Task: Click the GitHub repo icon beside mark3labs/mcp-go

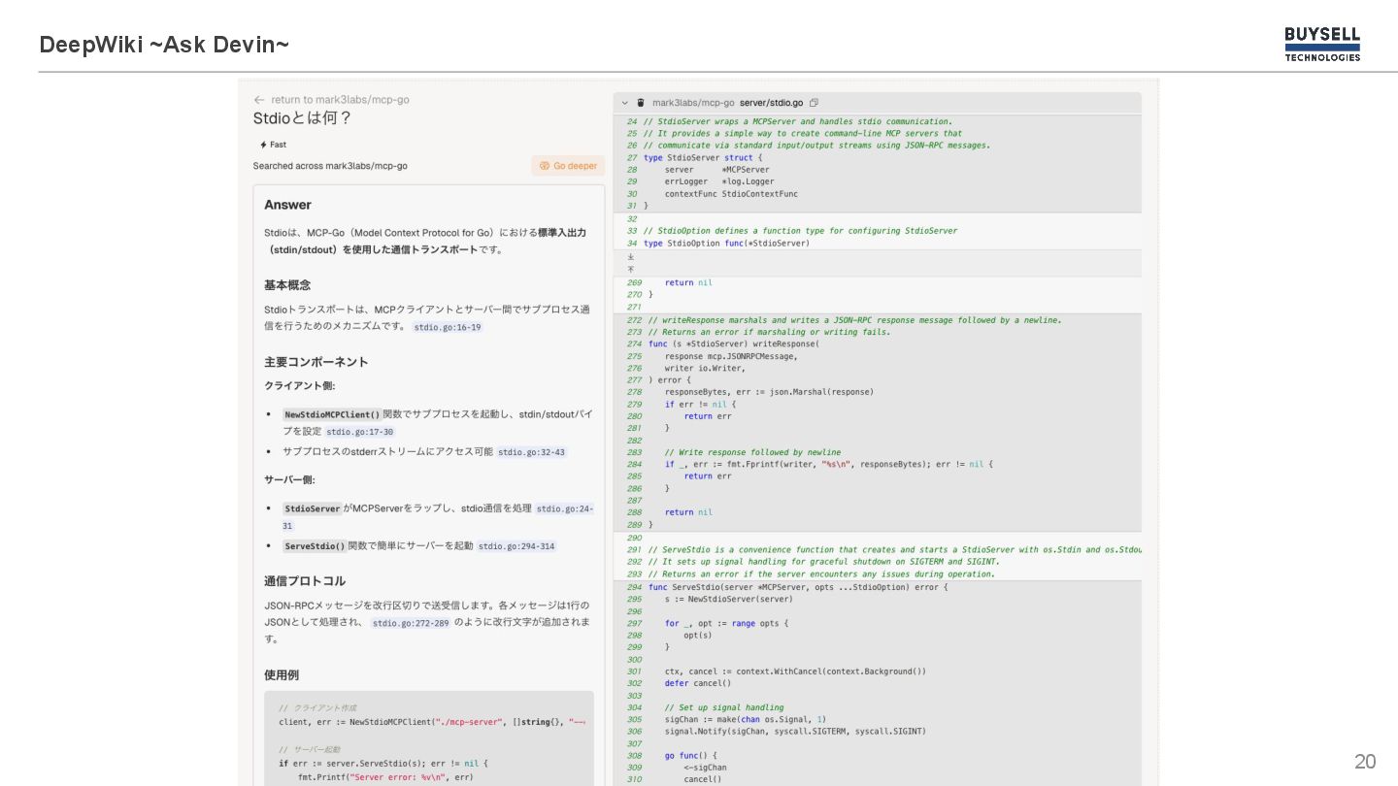Action: 641,103
